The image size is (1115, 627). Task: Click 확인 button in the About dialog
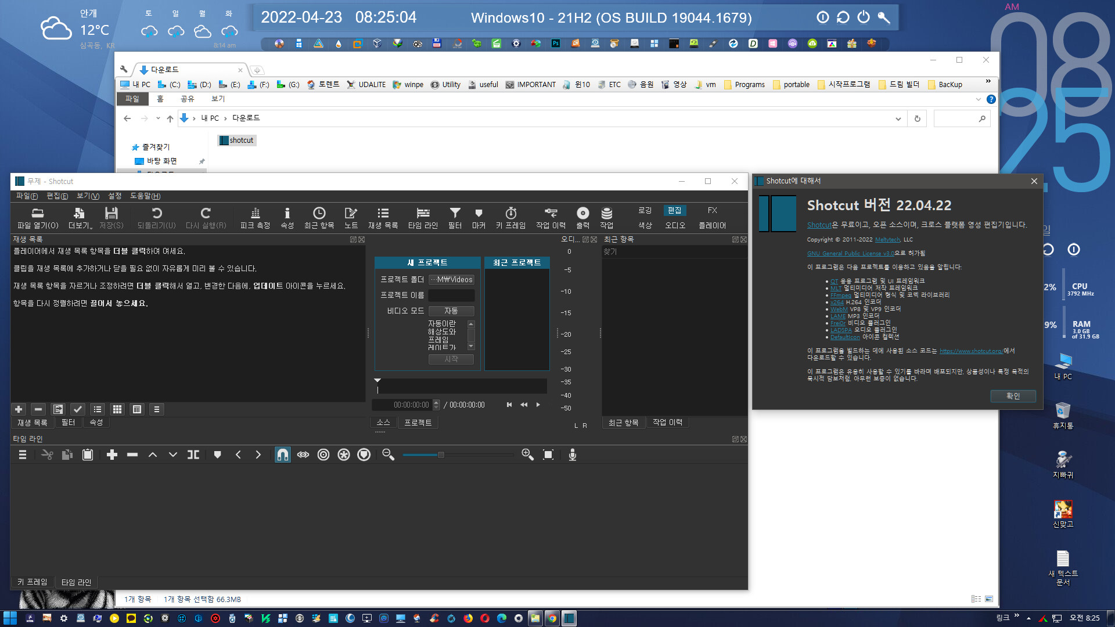pyautogui.click(x=1013, y=396)
